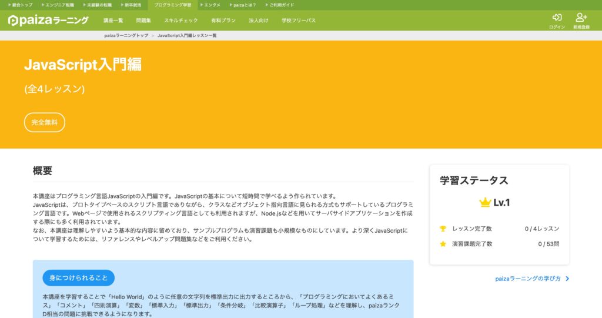
Task: Click the 身につけられること label
Action: (x=78, y=278)
